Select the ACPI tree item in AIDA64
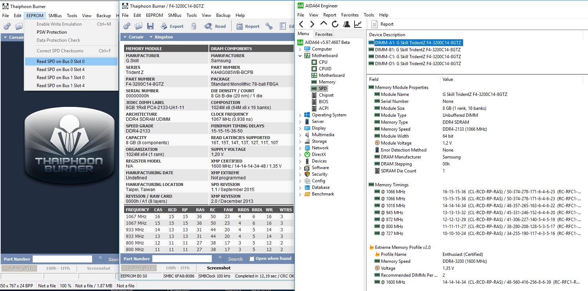The width and height of the screenshot is (588, 291). coord(320,108)
